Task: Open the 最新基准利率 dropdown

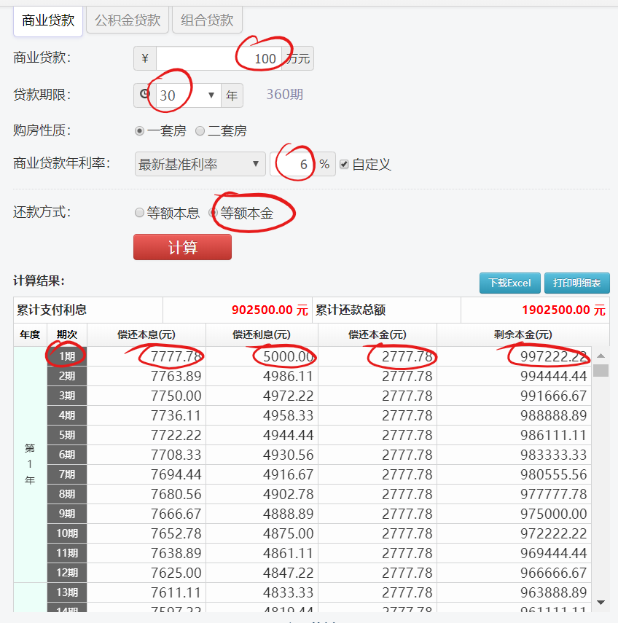Action: pyautogui.click(x=200, y=164)
